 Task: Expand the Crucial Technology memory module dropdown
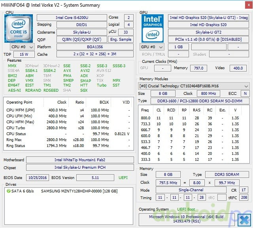(x=194, y=86)
